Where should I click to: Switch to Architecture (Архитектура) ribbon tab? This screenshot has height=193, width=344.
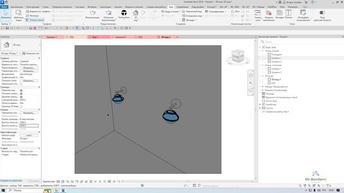tap(17, 7)
